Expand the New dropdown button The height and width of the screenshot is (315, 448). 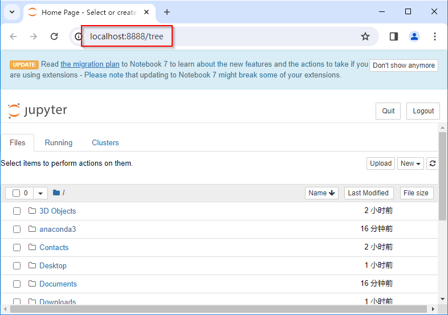(x=410, y=163)
